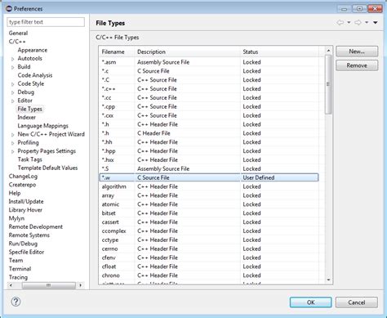
Task: Click tree horizontal scrollbar right arrow
Action: click(81, 285)
